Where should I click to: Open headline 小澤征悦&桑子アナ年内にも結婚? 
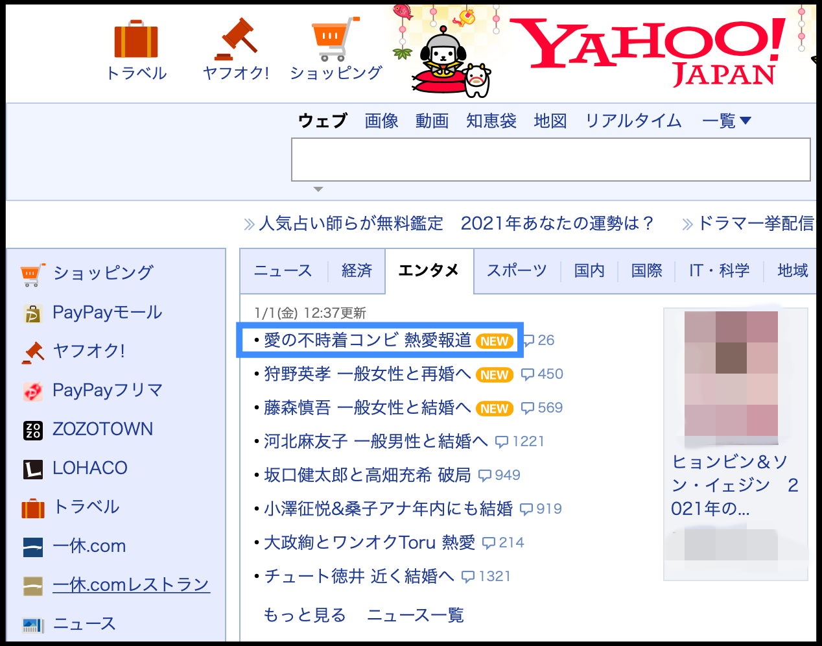tap(388, 509)
